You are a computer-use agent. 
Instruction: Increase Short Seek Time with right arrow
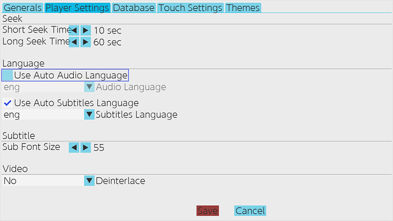pyautogui.click(x=85, y=30)
